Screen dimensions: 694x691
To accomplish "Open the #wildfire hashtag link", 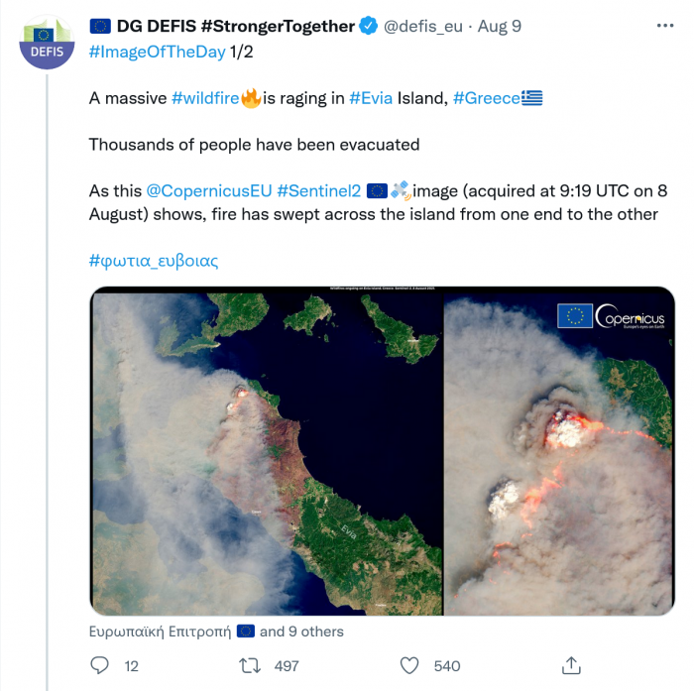I will pyautogui.click(x=205, y=98).
